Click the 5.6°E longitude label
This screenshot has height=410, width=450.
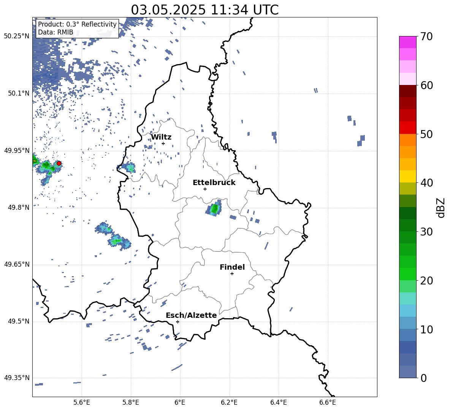82,402
